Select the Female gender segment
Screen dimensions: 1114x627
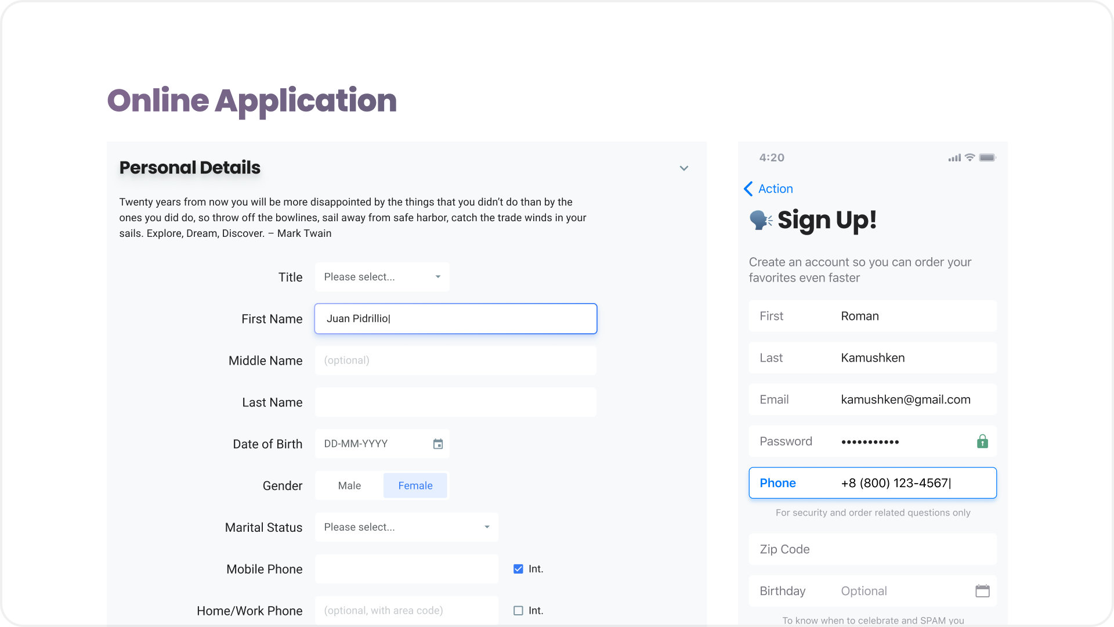[415, 485]
